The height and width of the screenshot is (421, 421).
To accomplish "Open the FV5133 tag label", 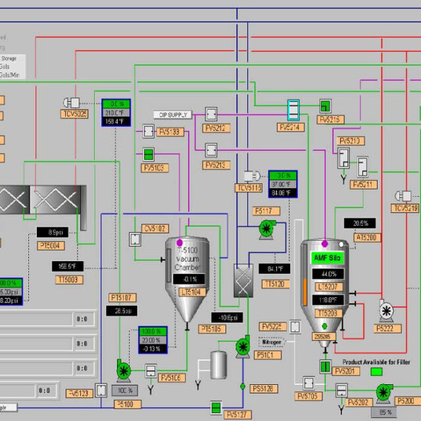I will click(169, 132).
